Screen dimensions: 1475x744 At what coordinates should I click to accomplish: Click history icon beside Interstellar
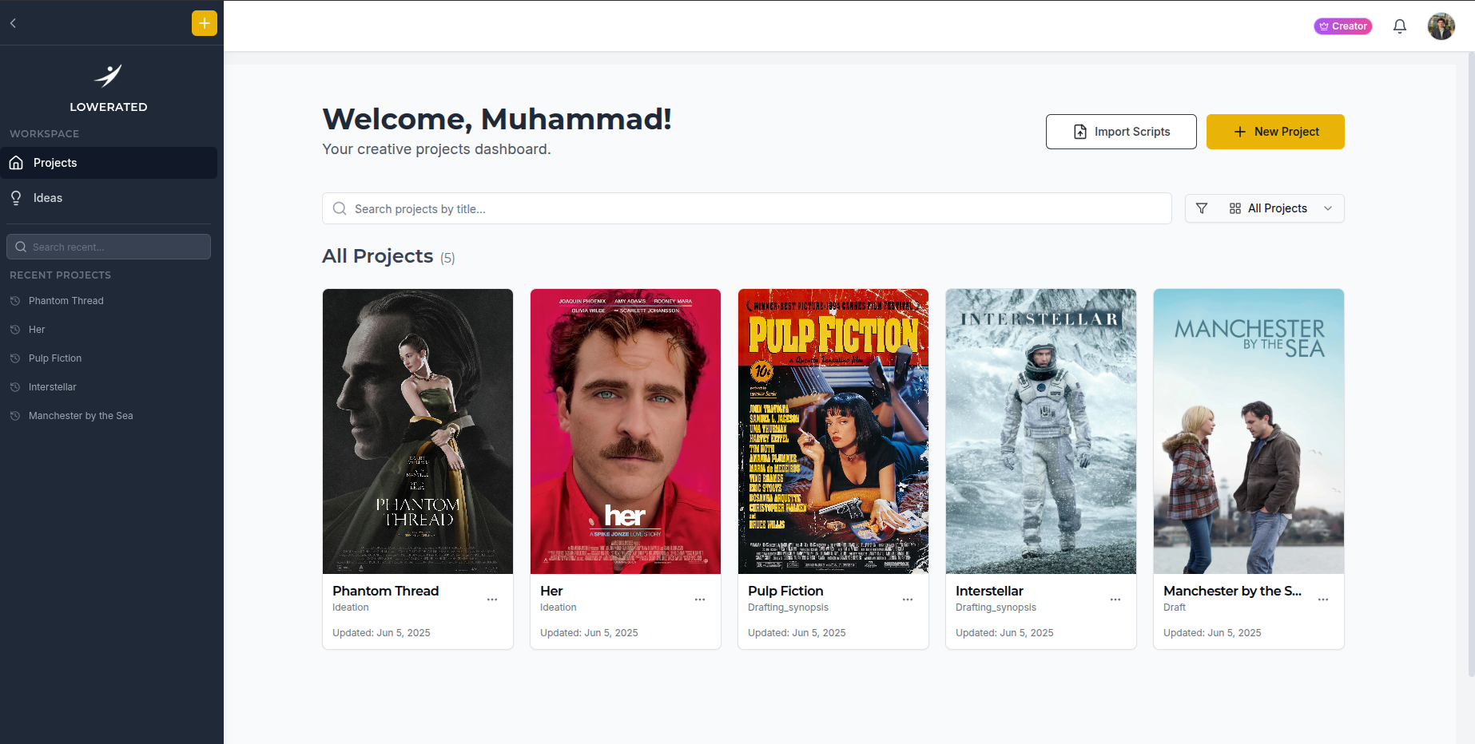tap(15, 387)
